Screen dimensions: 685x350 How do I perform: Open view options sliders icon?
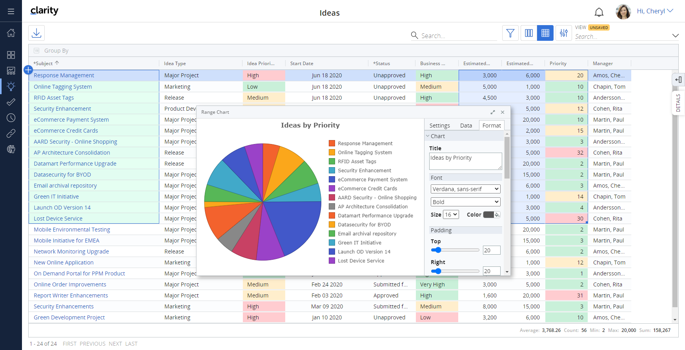(x=563, y=33)
